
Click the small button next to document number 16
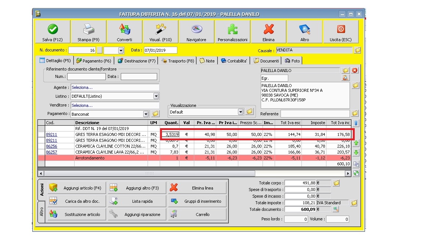(x=100, y=50)
